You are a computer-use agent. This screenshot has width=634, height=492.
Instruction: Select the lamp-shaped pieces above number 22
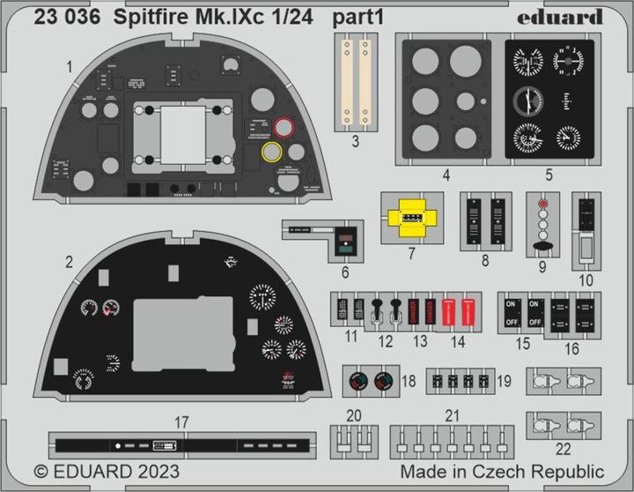(x=564, y=426)
